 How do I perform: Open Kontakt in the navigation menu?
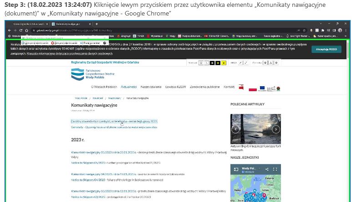[x=229, y=87]
